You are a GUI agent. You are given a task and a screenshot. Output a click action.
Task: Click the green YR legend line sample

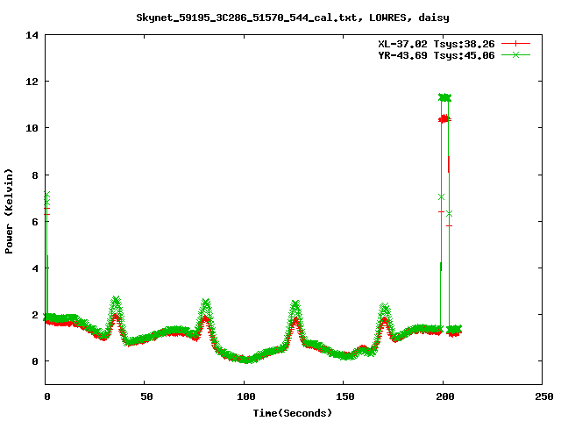(x=515, y=54)
